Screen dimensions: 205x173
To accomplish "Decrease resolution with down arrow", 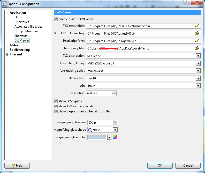I will [114, 94].
